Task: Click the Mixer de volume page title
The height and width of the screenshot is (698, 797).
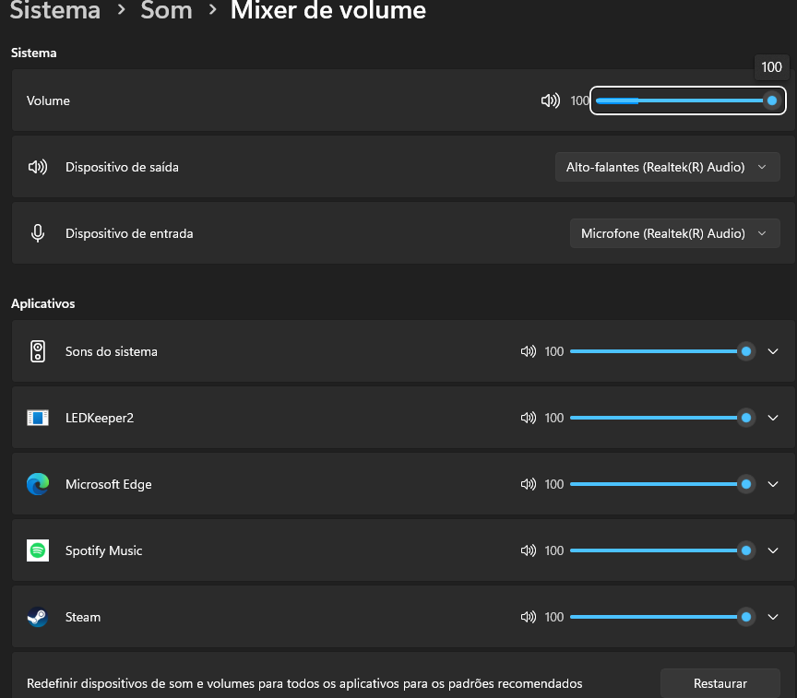Action: pos(327,10)
